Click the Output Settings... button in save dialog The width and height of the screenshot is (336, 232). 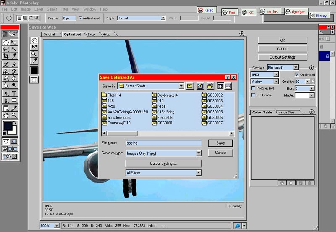coord(163,163)
